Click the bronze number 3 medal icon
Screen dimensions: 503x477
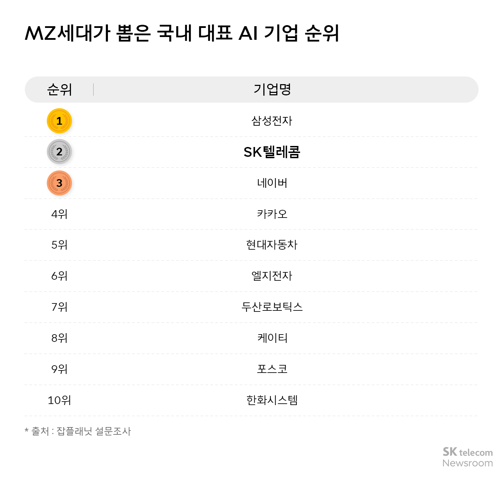coord(59,183)
